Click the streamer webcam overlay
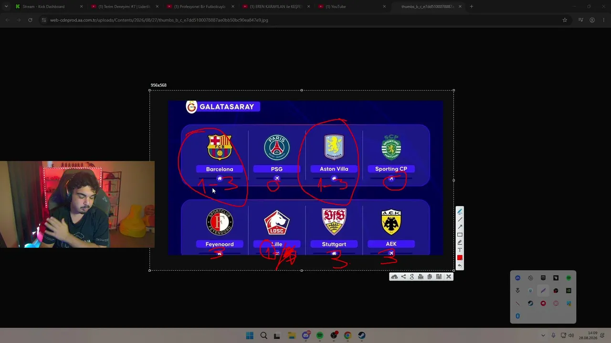The width and height of the screenshot is (611, 343). (77, 204)
